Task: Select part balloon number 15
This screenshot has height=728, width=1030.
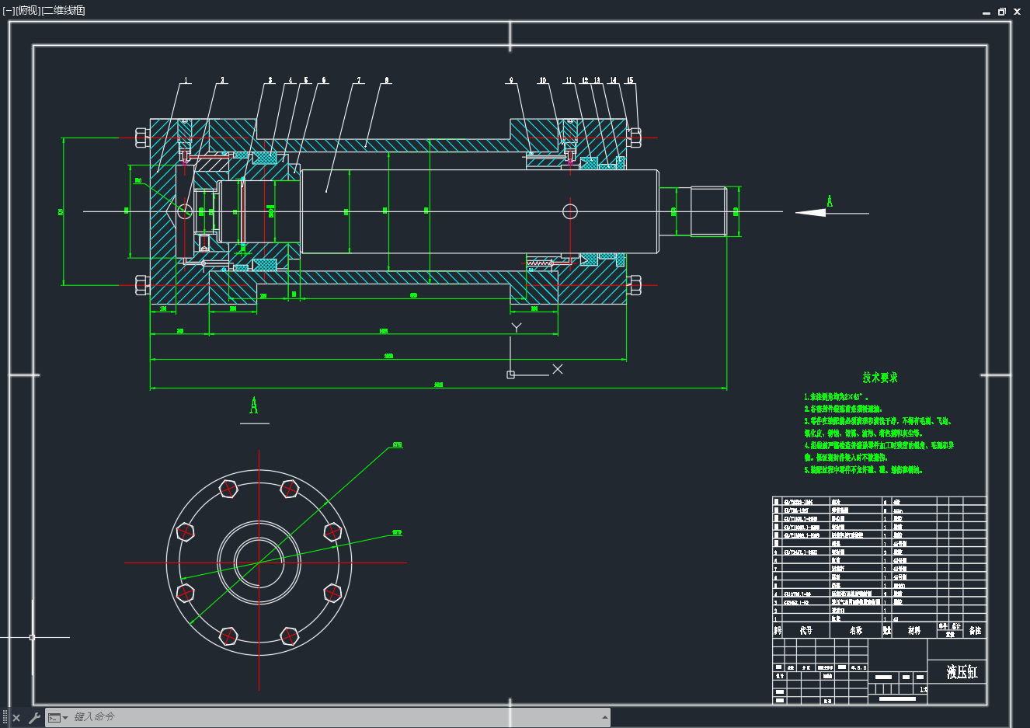Action: click(x=630, y=80)
